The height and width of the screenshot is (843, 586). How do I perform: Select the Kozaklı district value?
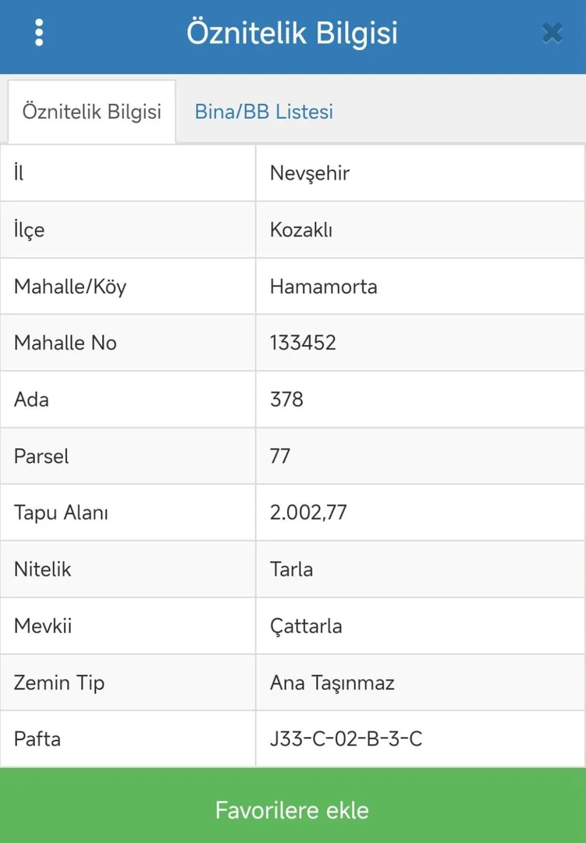pos(301,230)
